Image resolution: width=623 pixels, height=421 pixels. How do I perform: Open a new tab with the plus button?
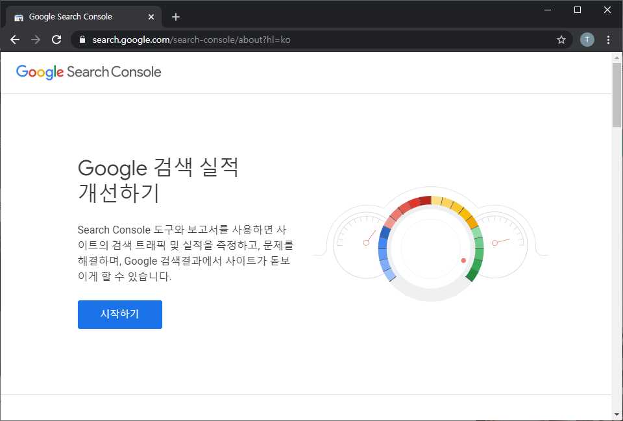176,17
